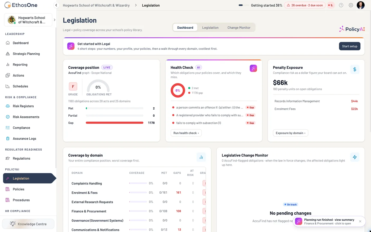The image size is (371, 232).
Task: Click the GAPS column header
Action: 177,173
